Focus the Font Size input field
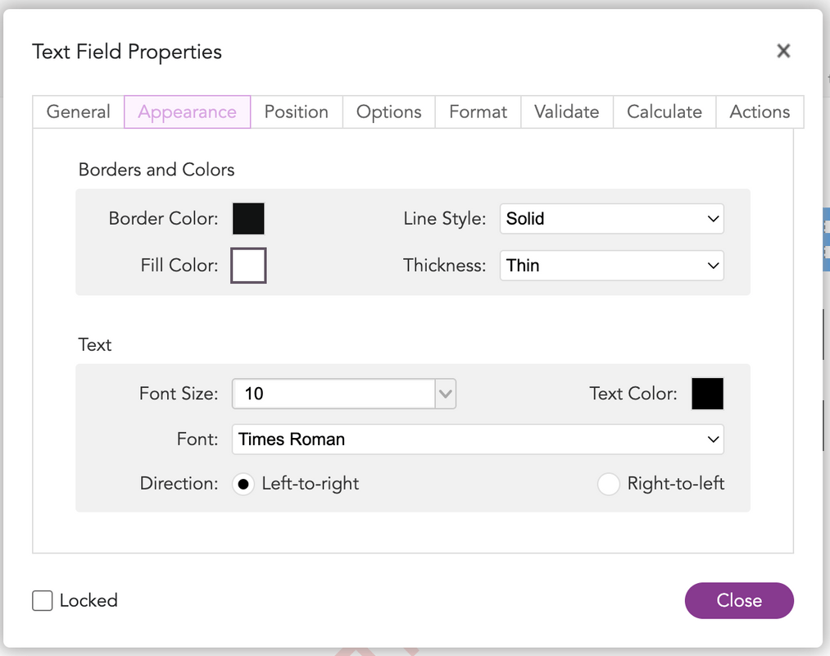The image size is (830, 656). [334, 394]
